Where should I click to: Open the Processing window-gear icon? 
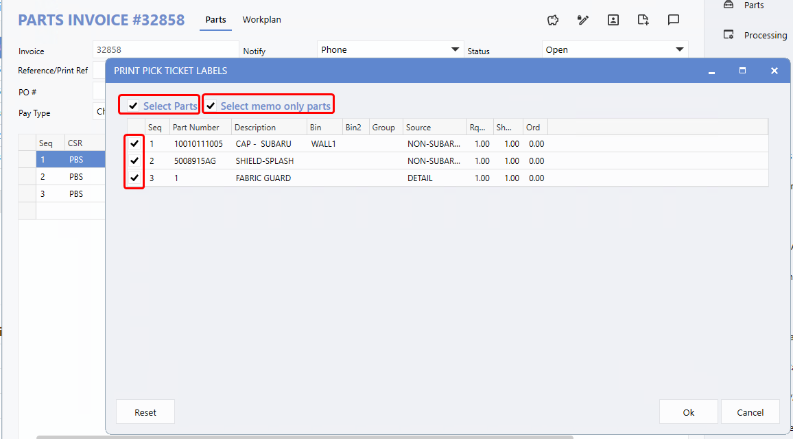729,35
